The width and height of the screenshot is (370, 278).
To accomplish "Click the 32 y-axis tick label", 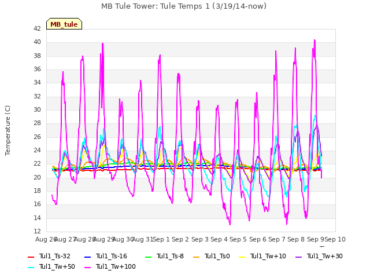I will point(37,97).
